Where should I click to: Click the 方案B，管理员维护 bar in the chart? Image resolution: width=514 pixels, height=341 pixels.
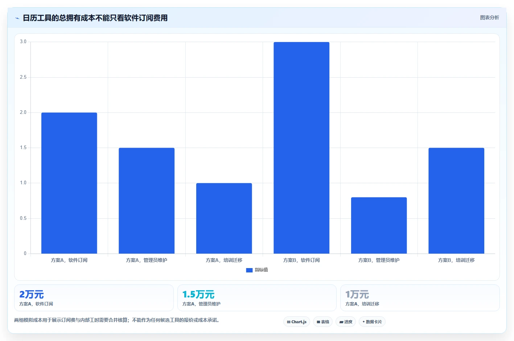coord(379,225)
